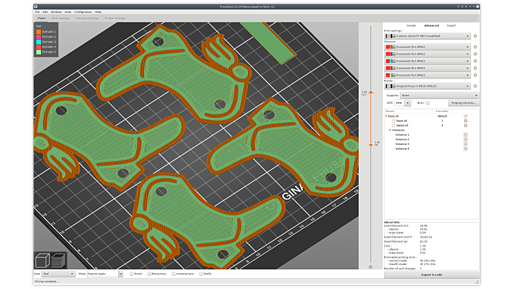This screenshot has height=289, width=514.
Task: Open the Print settings preset dropdown
Action: pos(428,36)
